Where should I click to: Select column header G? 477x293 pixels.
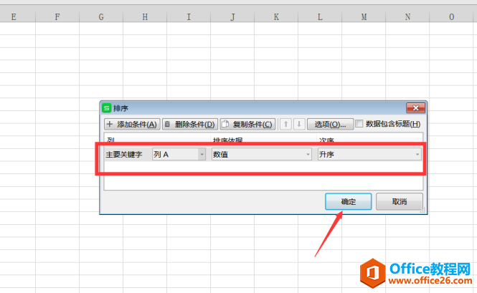pos(101,17)
